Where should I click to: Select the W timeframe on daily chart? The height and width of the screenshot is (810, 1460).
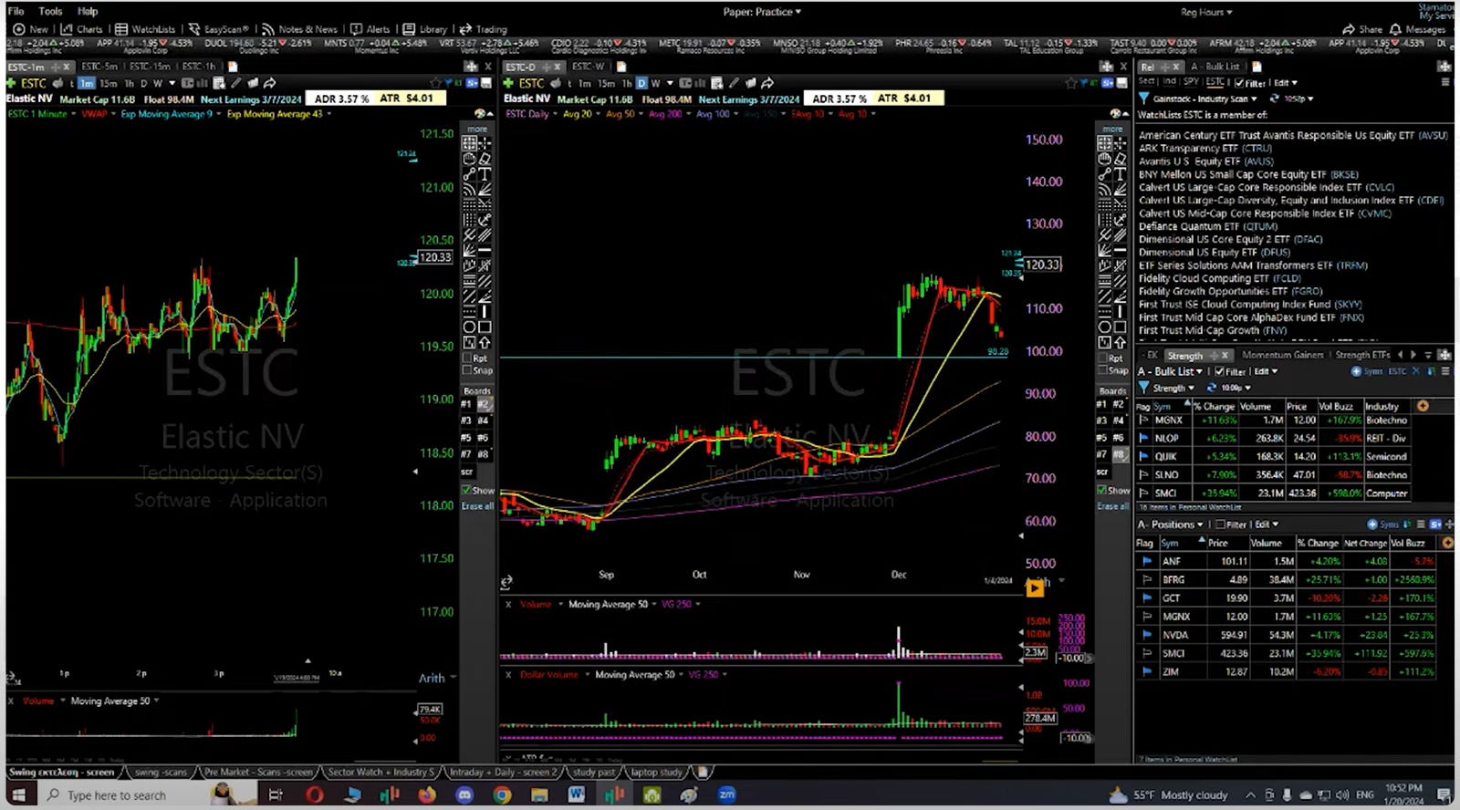[x=655, y=83]
